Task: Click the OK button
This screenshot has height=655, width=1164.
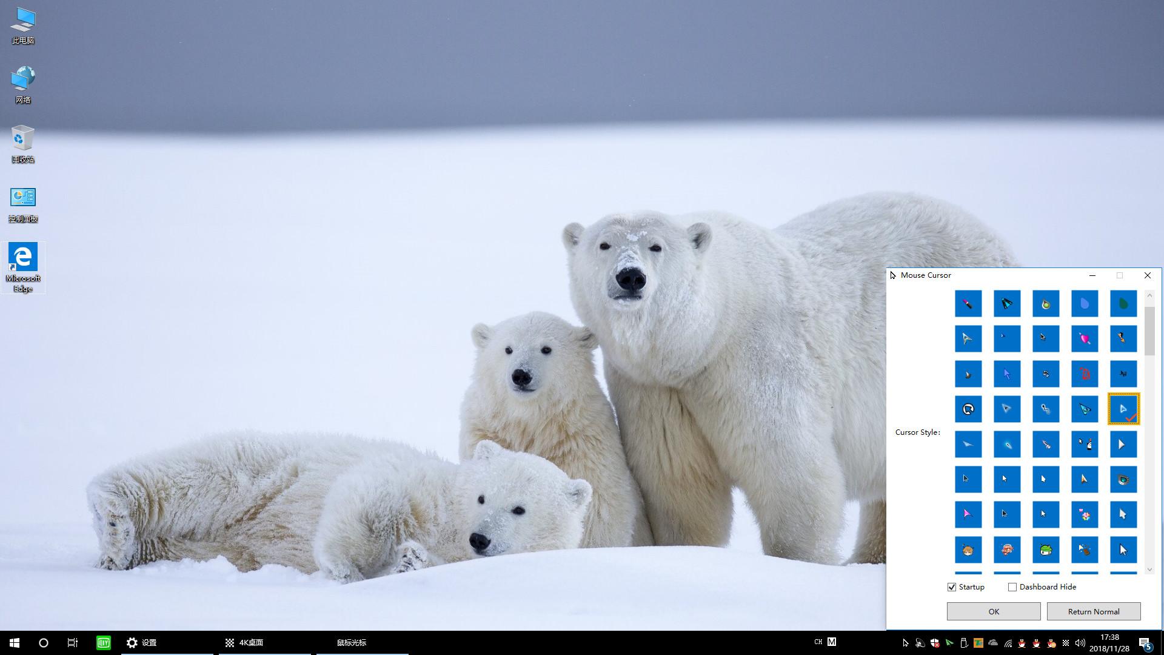Action: click(993, 611)
